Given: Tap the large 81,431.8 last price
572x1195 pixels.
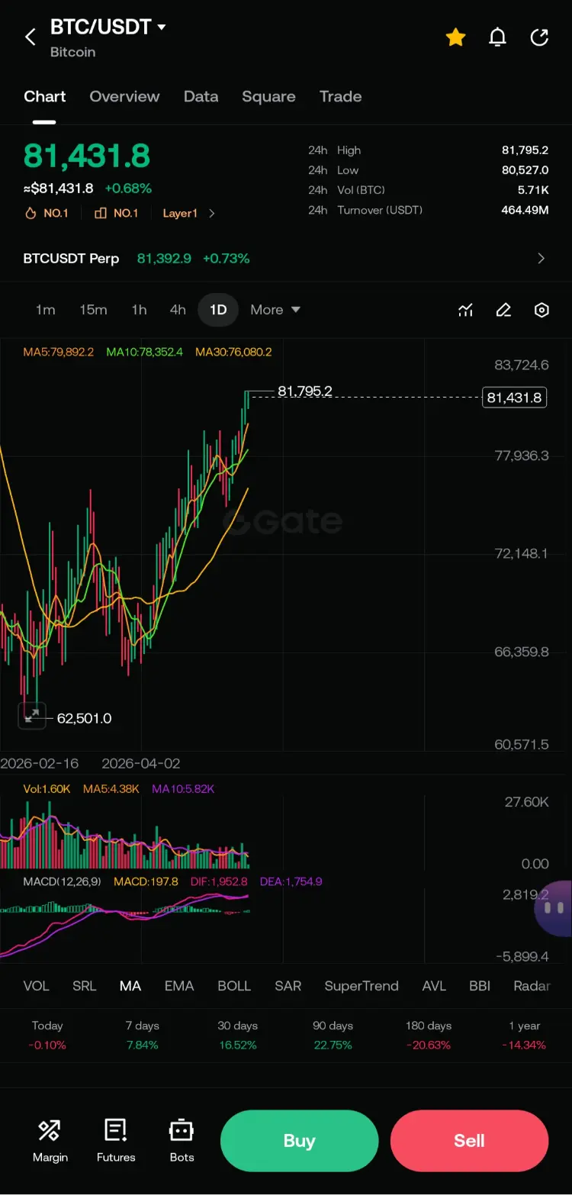Looking at the screenshot, I should (87, 156).
